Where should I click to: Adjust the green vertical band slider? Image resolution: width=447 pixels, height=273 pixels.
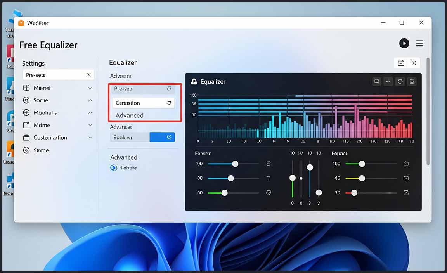point(293,178)
